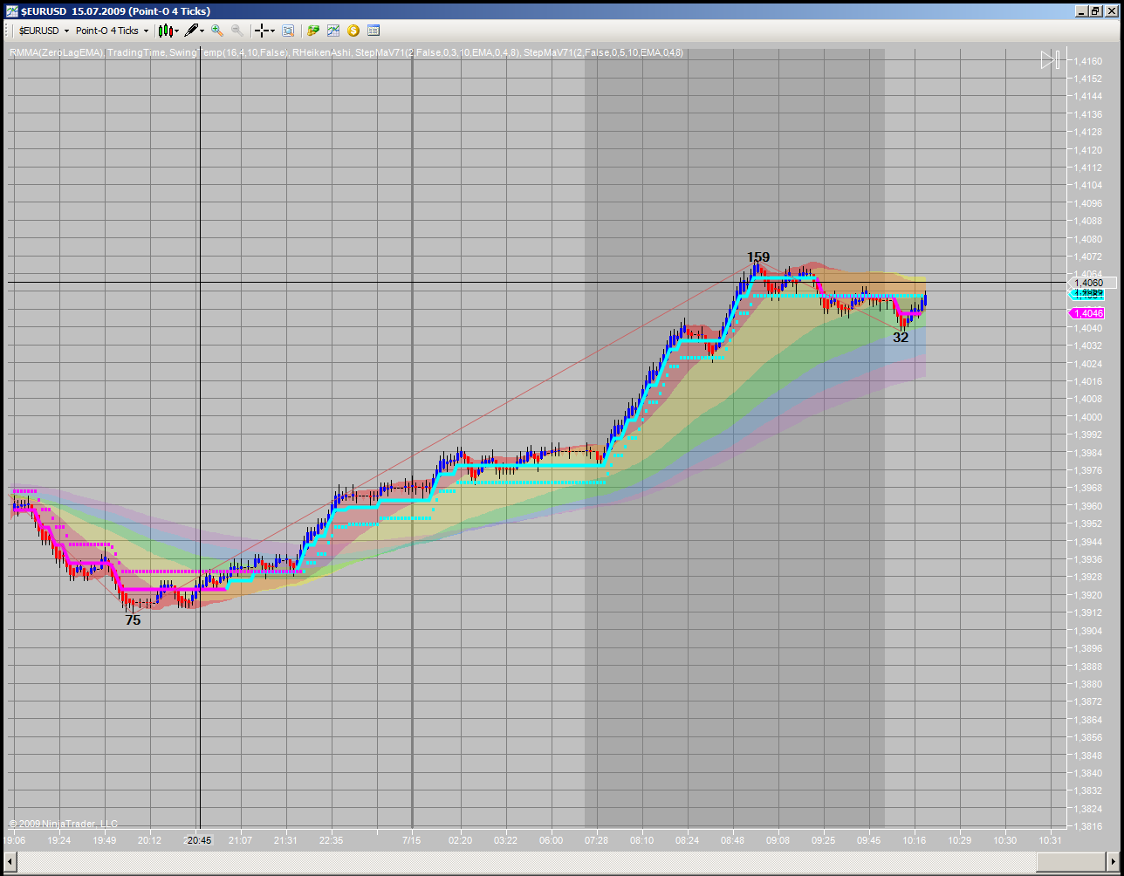Click the magenta 1,4046 price marker
This screenshot has width=1124, height=876.
[1086, 313]
